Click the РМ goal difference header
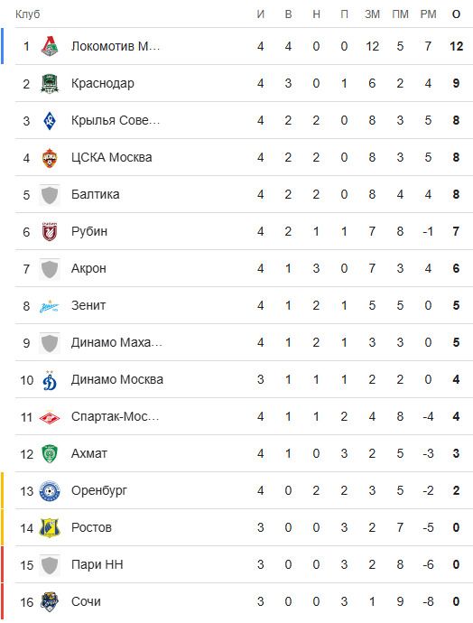 (428, 14)
